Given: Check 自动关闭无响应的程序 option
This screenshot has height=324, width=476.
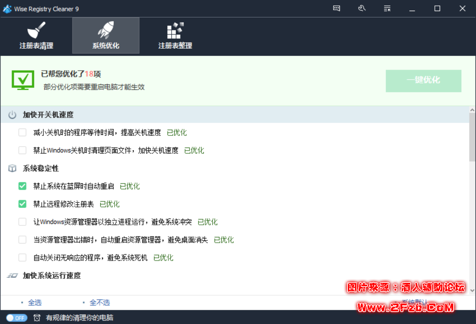Looking at the screenshot, I should [22, 257].
